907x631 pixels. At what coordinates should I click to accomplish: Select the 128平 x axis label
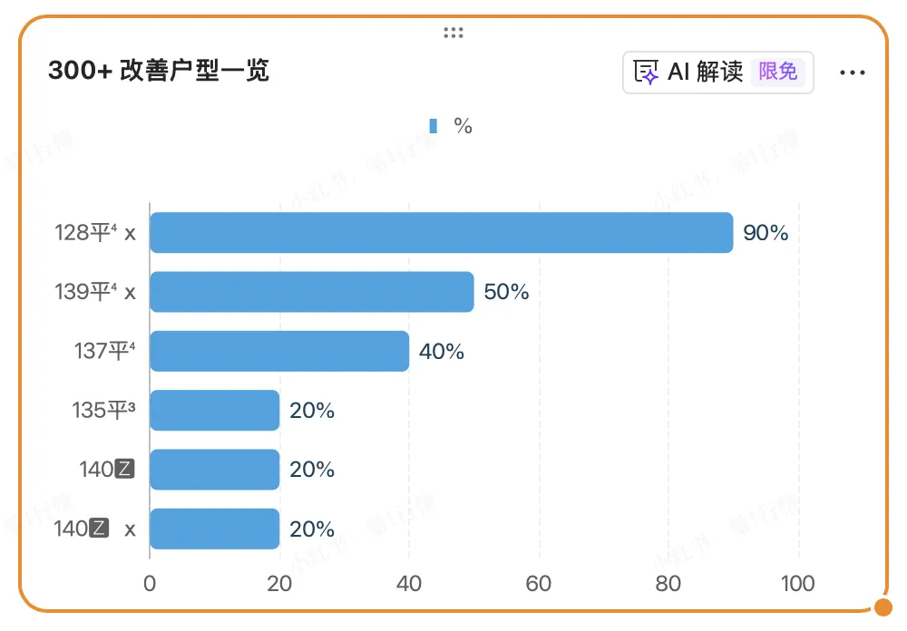coord(95,233)
